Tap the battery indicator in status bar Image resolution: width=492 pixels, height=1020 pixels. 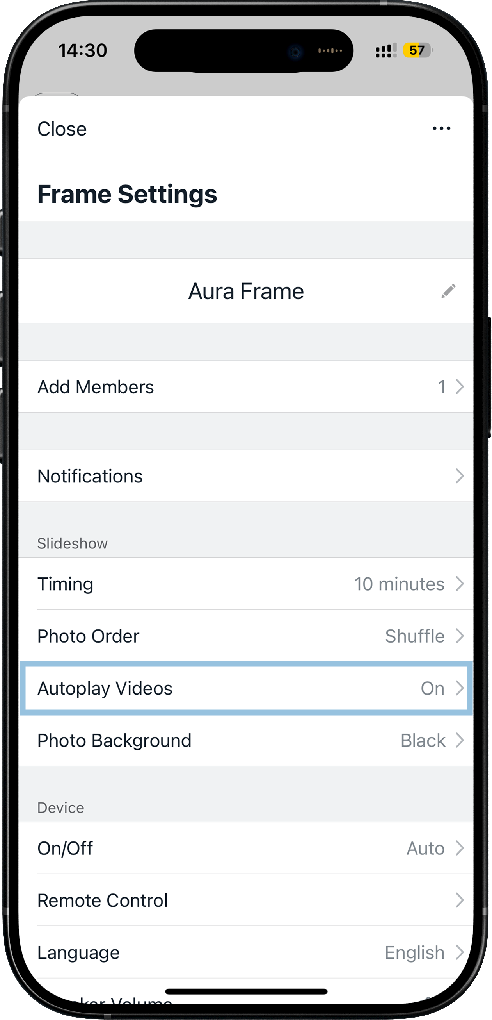[x=417, y=50]
